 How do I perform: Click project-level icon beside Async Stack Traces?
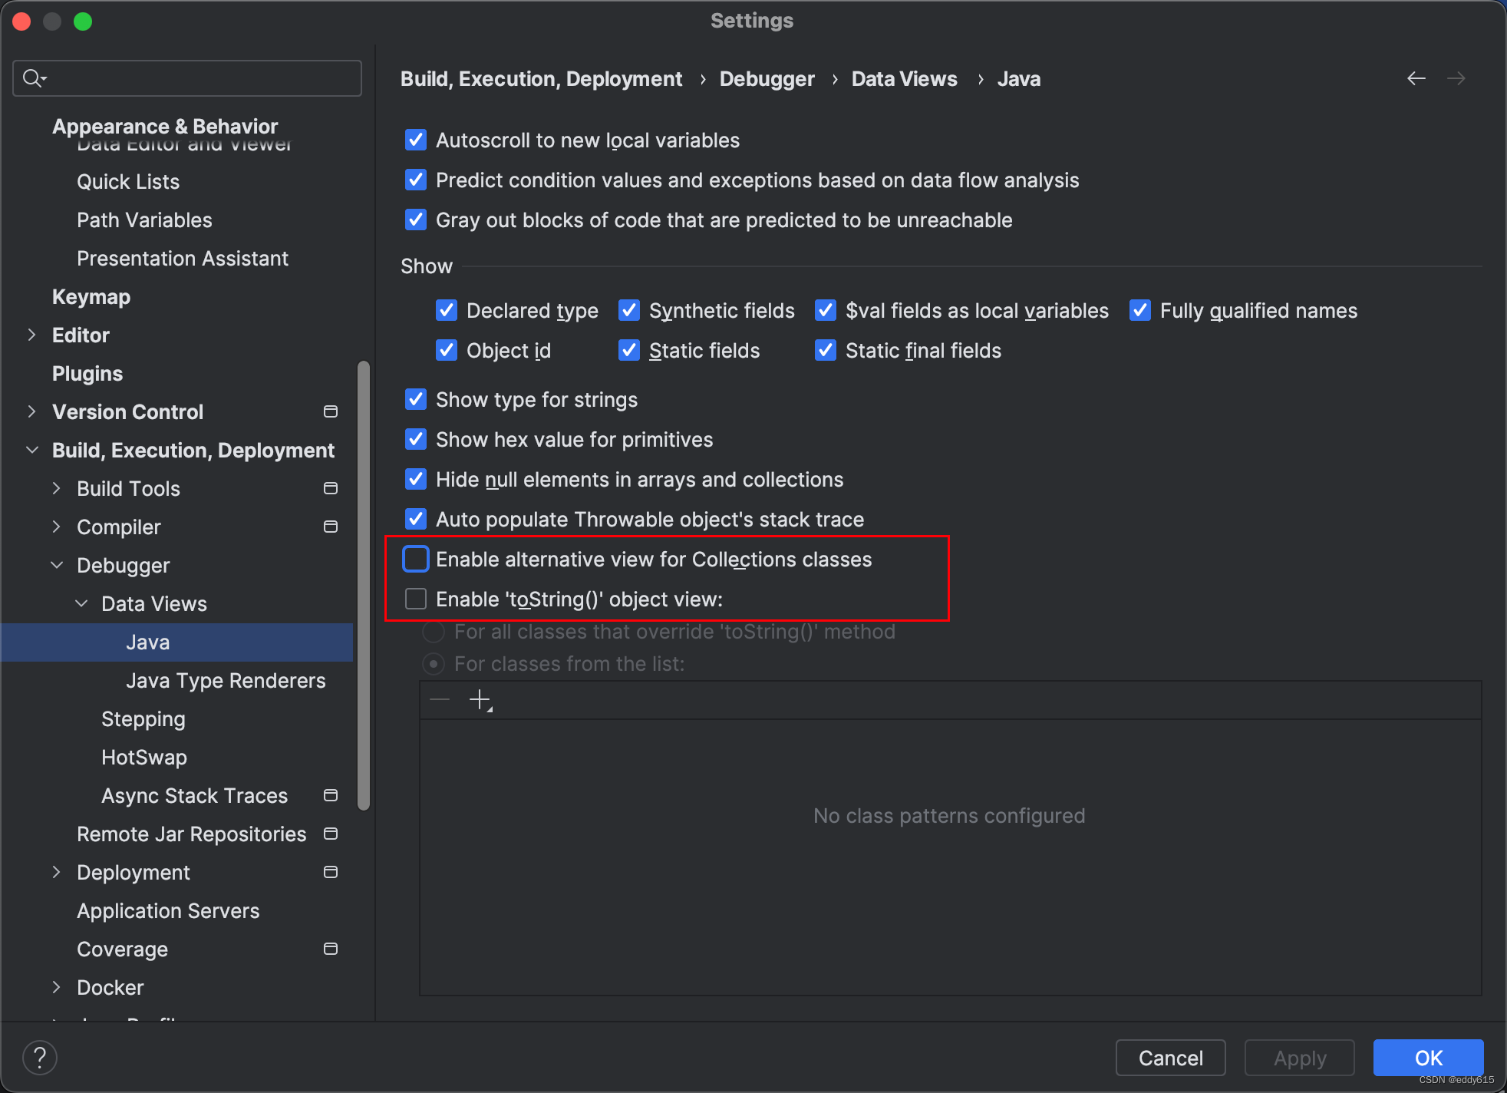coord(331,795)
